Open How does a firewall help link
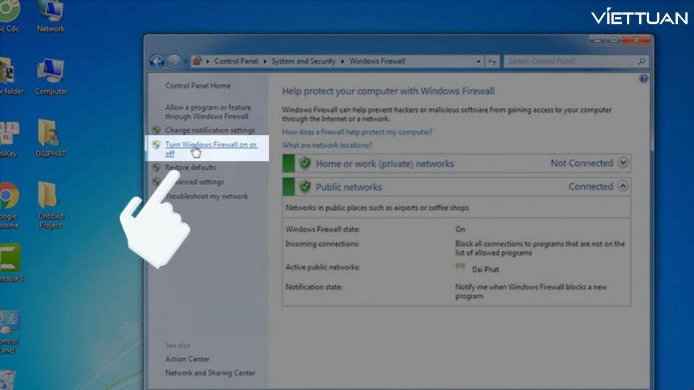Viewport: 694px width, 390px height. tap(357, 132)
